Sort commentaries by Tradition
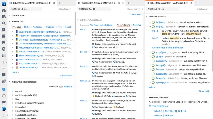 [50, 27]
